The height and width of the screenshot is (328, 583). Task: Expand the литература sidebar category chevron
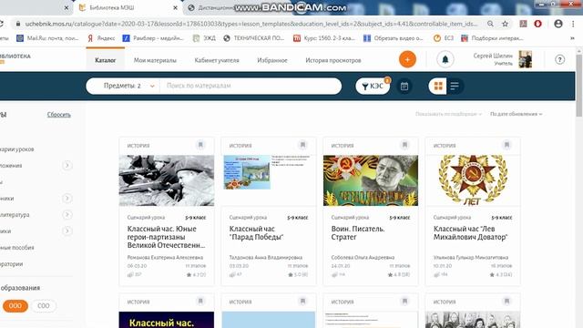click(x=66, y=215)
